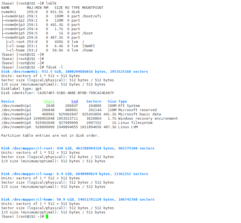Select the cl-swap entry in lsblk tree
The height and width of the screenshot is (223, 241).
tap(17, 46)
